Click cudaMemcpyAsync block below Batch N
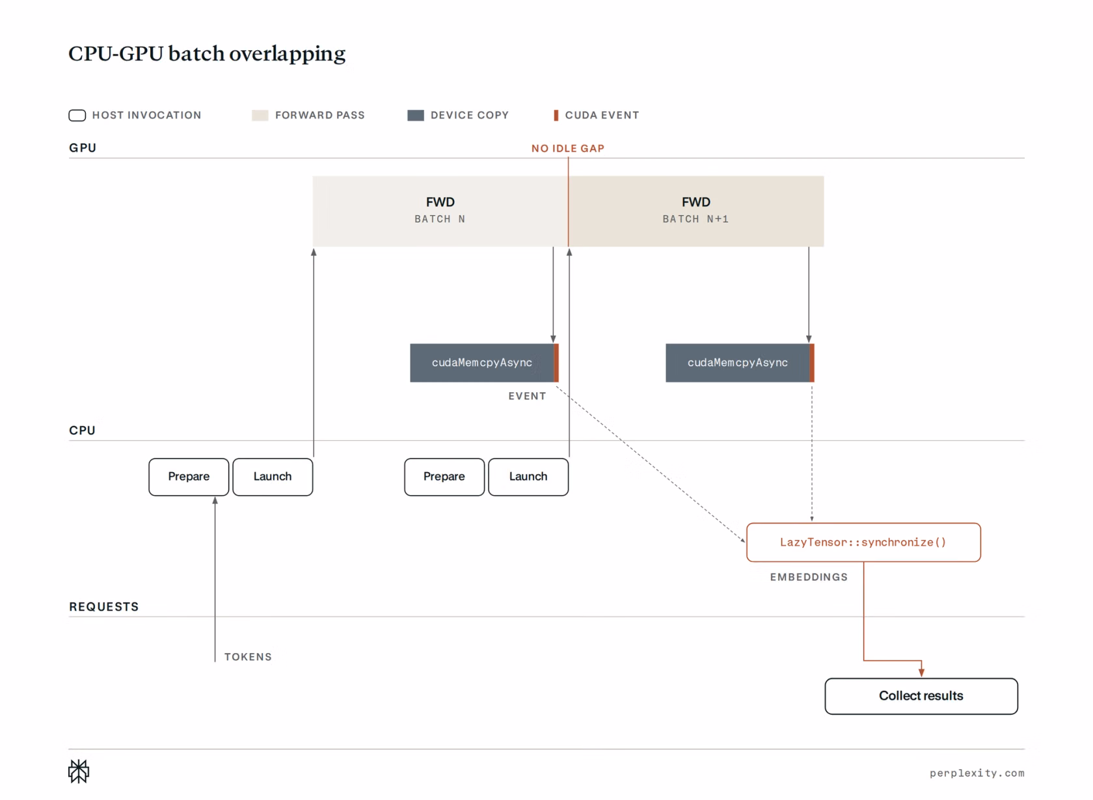Screen dimensions: 1093x800 click(x=484, y=362)
